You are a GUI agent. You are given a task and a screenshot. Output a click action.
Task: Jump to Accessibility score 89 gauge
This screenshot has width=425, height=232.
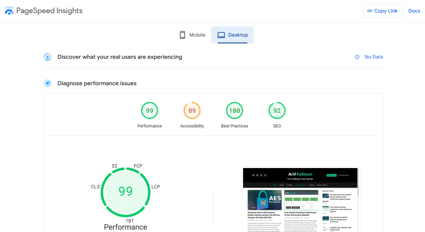192,110
